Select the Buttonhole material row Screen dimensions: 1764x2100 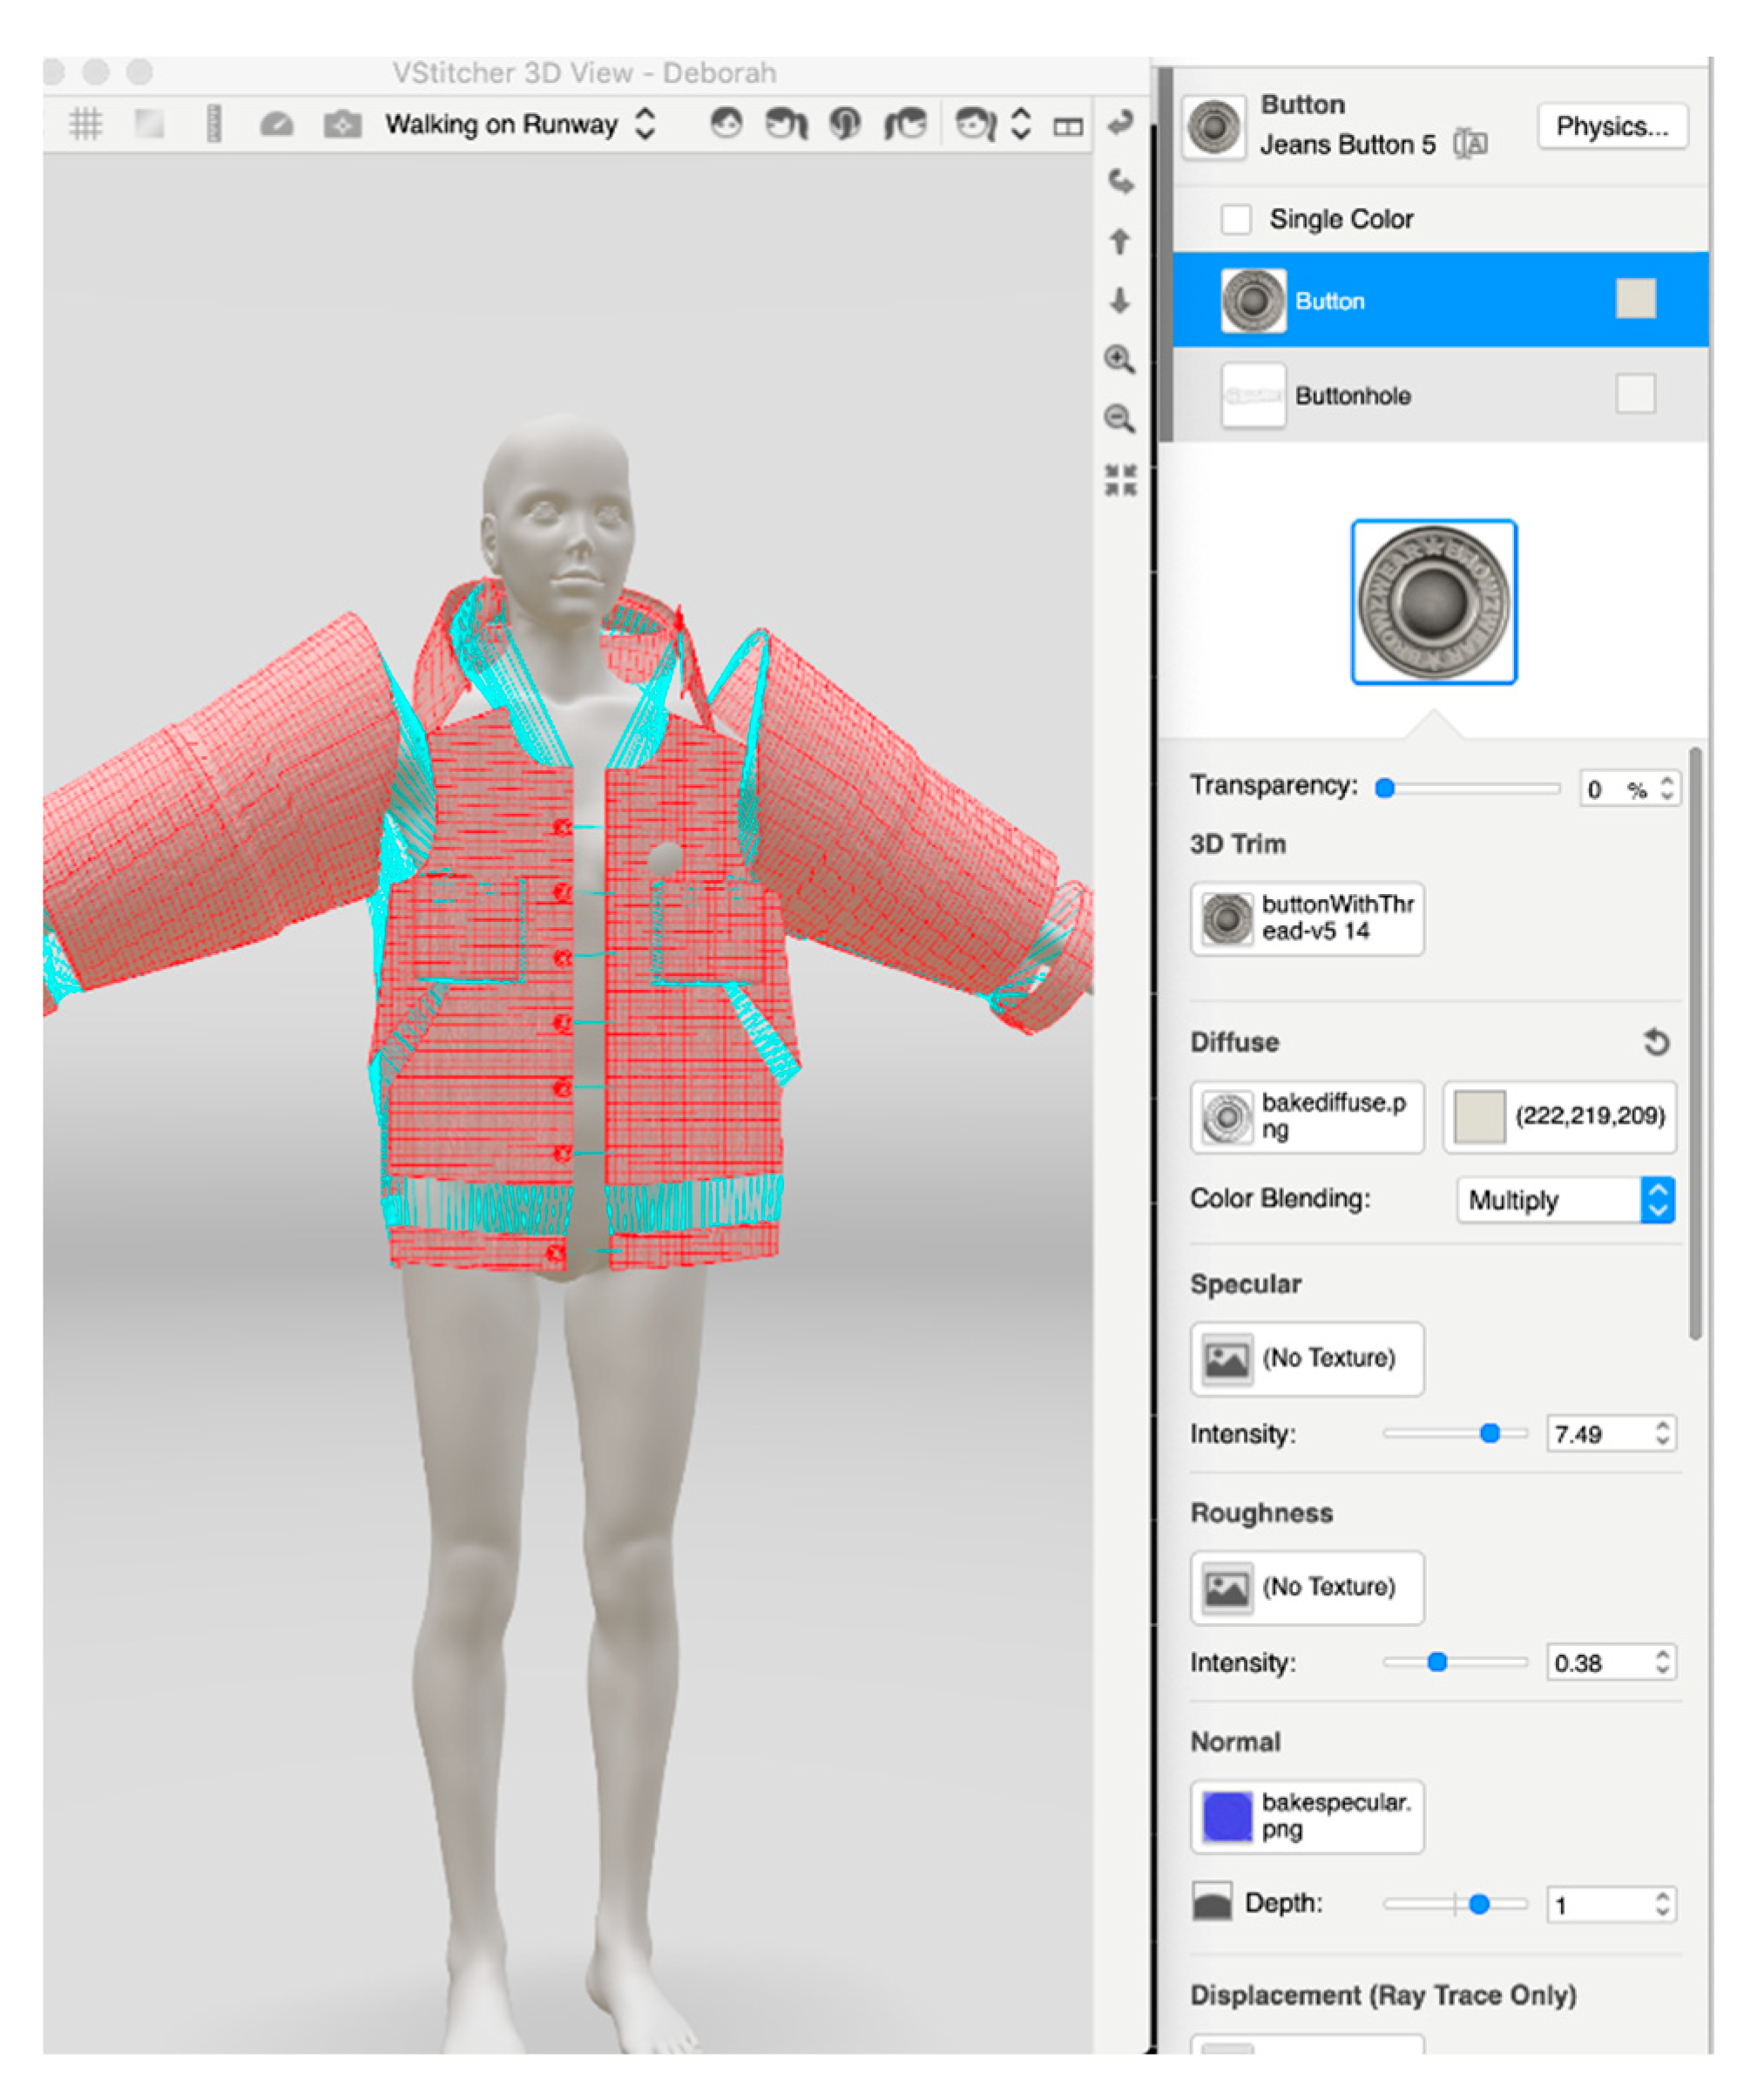coord(1440,394)
